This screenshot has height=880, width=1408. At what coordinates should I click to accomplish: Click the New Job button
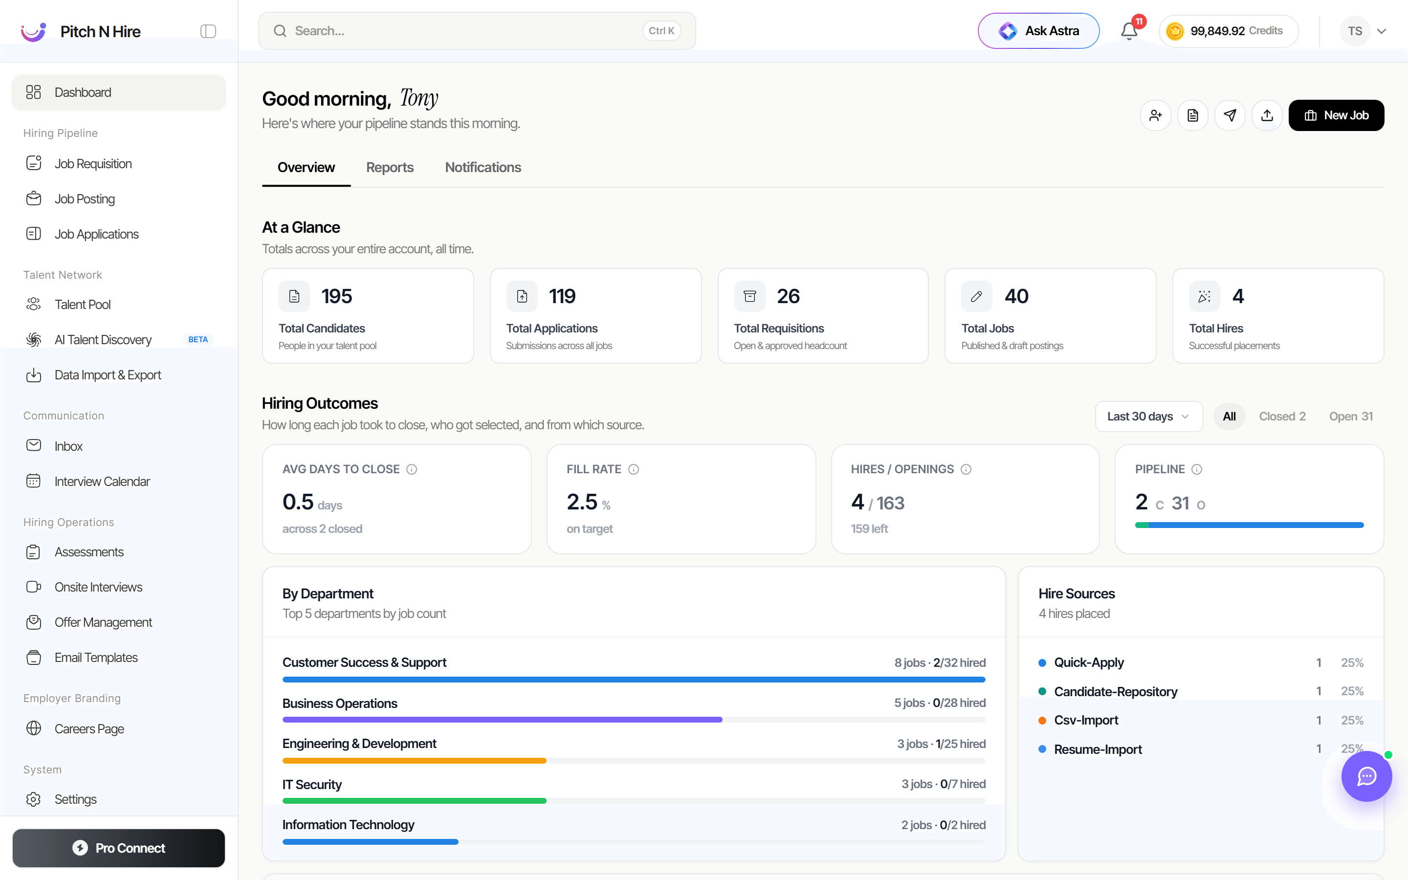pyautogui.click(x=1337, y=115)
